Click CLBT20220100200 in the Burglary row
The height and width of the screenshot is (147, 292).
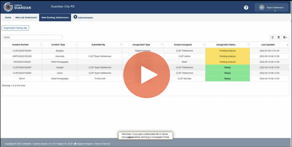tap(22, 51)
